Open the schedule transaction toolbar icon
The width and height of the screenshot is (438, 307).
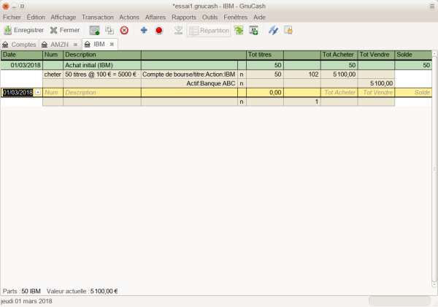point(253,30)
